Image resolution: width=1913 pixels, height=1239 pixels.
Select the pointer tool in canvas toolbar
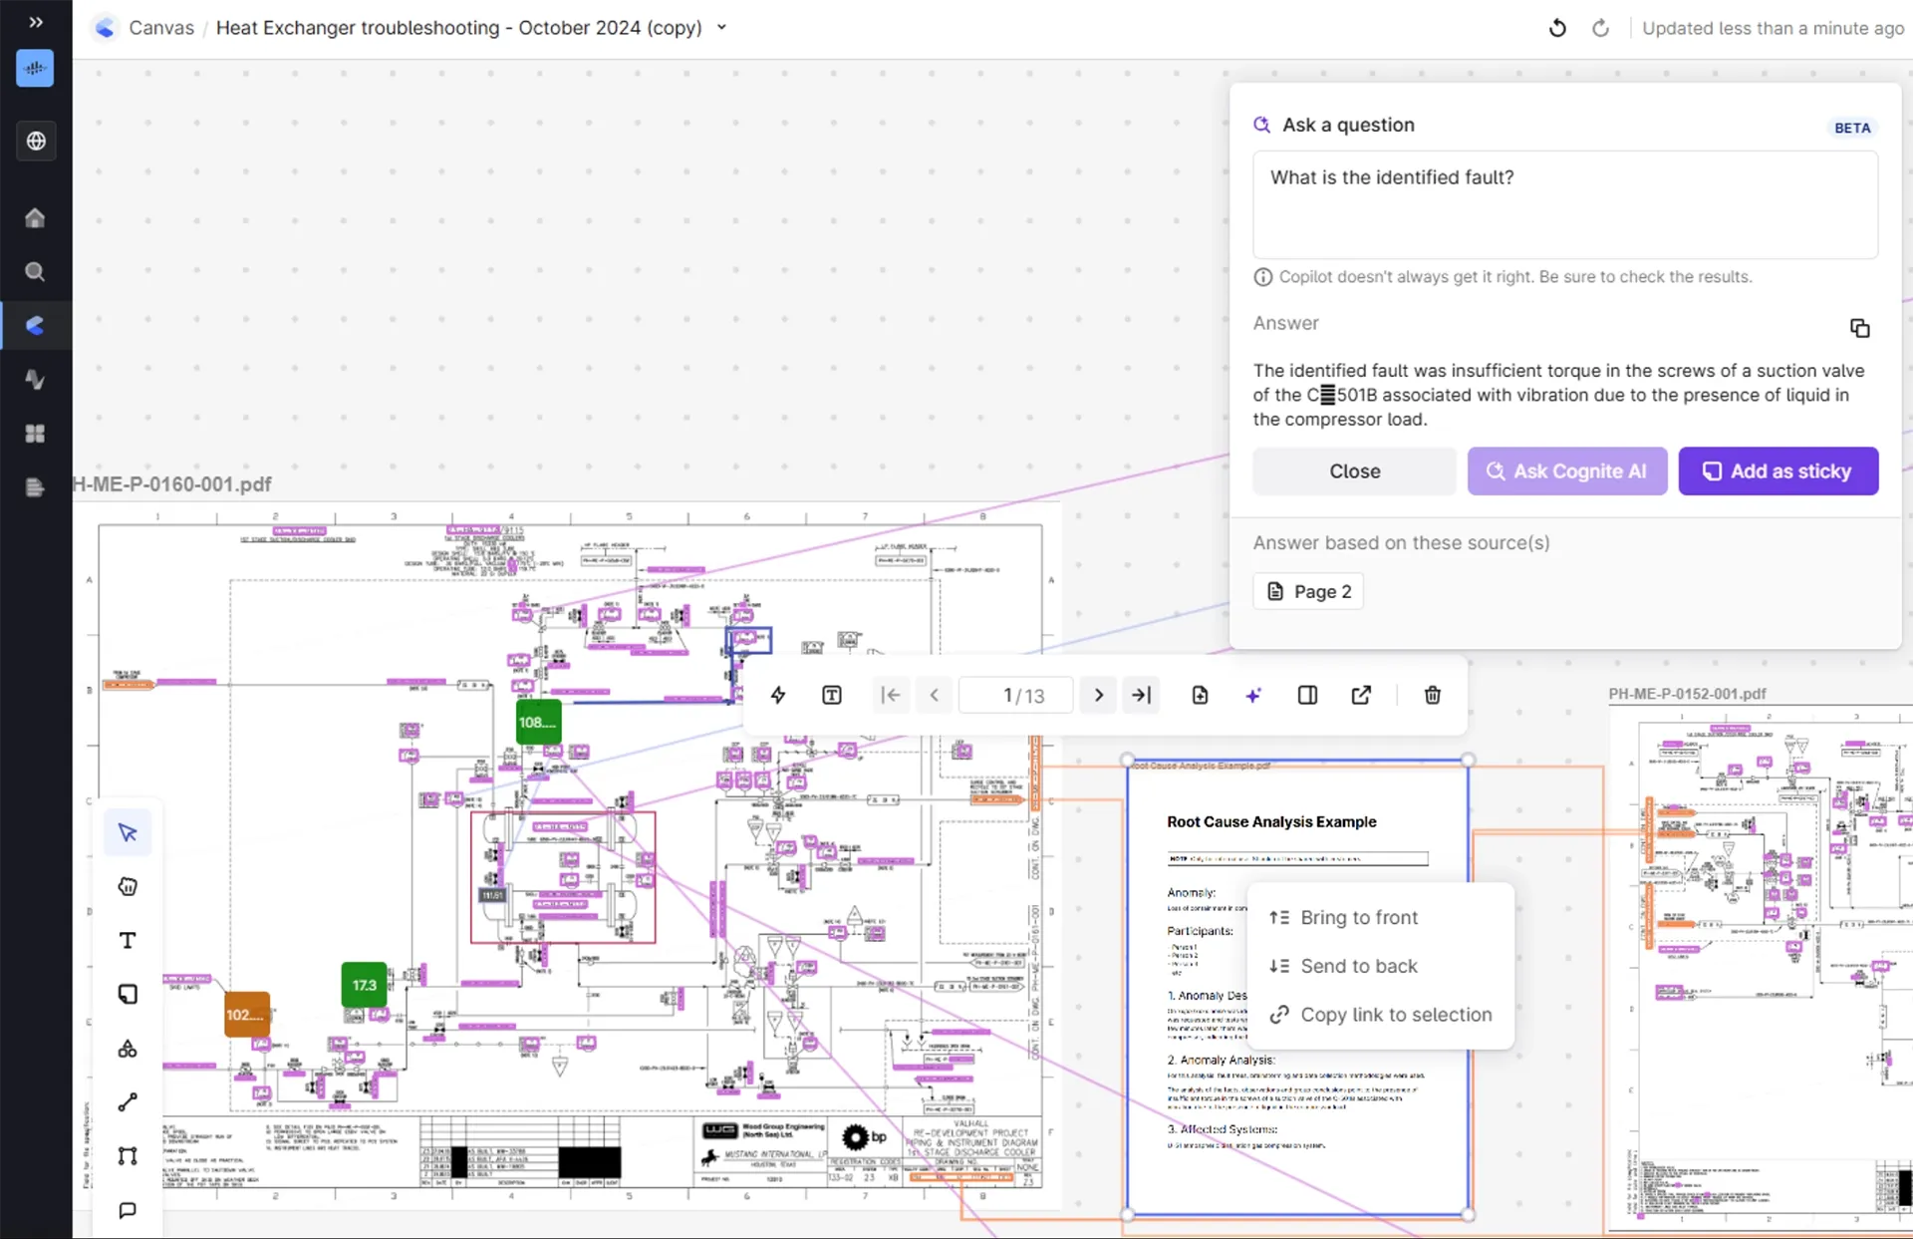(x=128, y=833)
